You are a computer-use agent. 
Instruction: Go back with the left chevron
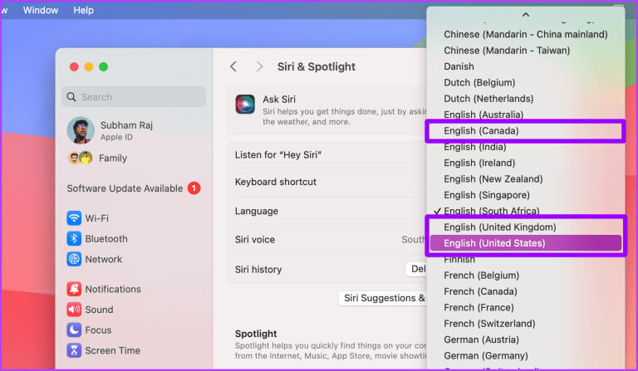(233, 66)
